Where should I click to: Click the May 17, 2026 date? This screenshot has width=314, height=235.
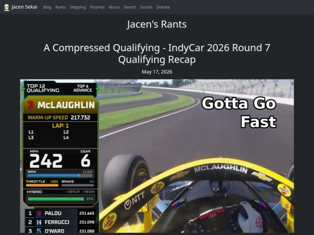point(157,72)
